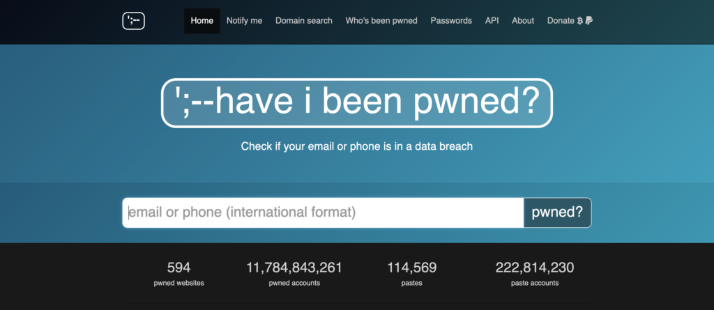
Task: Focus the email or phone search field
Action: [x=323, y=212]
